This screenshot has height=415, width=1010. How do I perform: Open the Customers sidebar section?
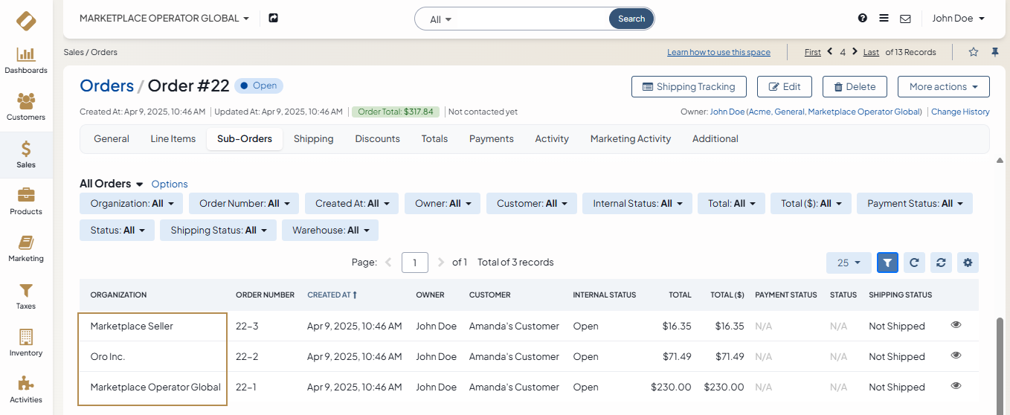pos(26,107)
